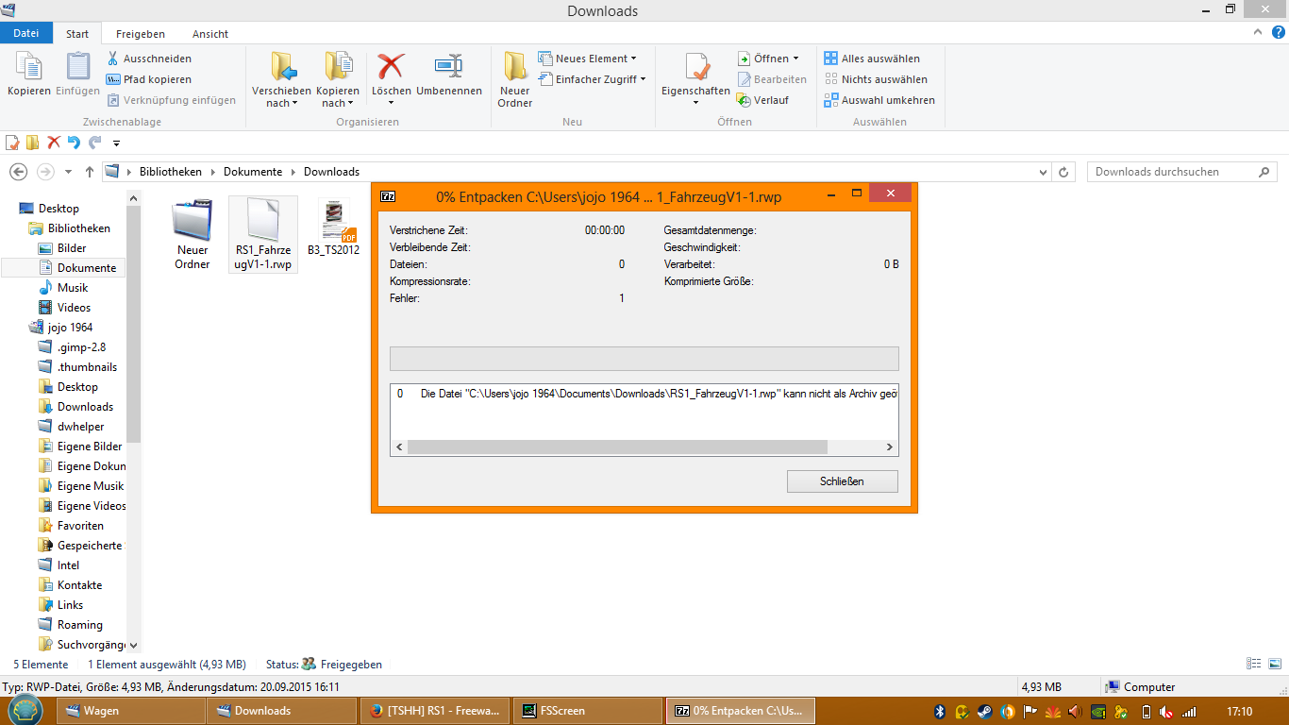The image size is (1289, 725).
Task: Open the Öffnen dropdown in the ribbon
Action: point(795,59)
